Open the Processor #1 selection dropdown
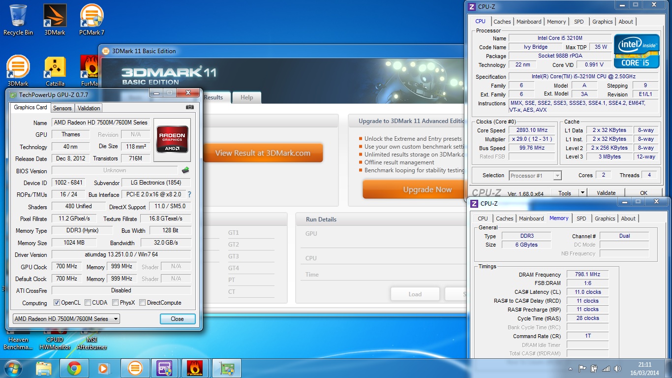This screenshot has height=378, width=672. 535,175
